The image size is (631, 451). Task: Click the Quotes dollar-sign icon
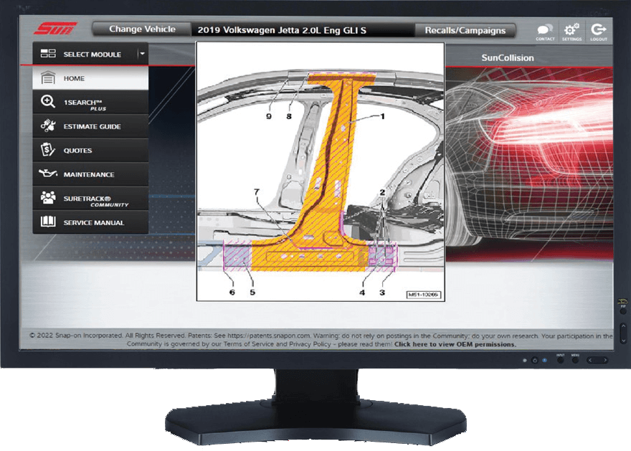[48, 151]
